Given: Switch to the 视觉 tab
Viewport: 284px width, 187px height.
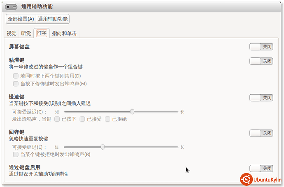Looking at the screenshot, I should [x=11, y=33].
